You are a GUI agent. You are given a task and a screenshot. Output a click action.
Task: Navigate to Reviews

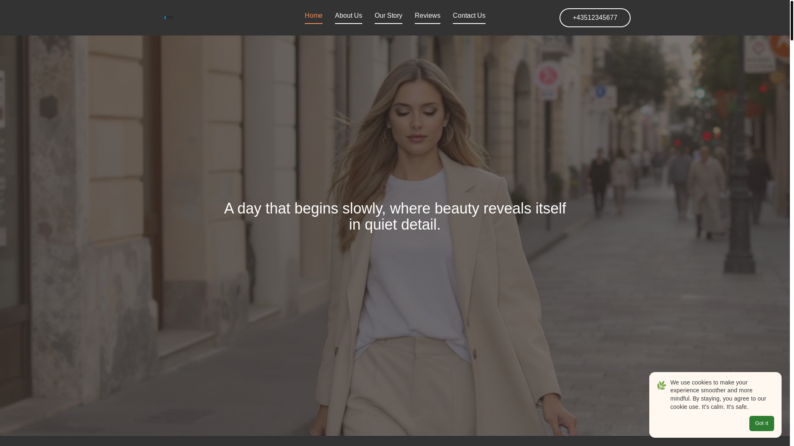click(x=428, y=16)
